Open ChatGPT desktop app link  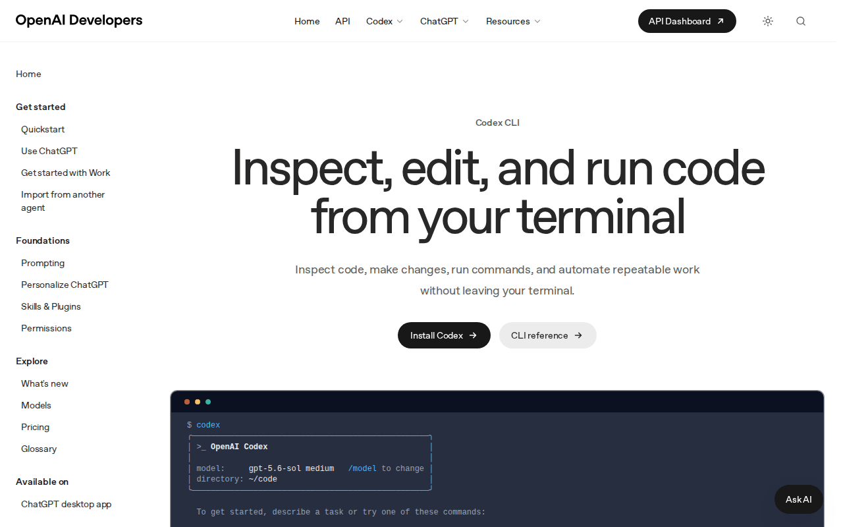point(66,504)
